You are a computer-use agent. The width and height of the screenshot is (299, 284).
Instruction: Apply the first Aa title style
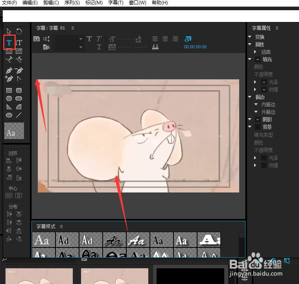click(44, 240)
